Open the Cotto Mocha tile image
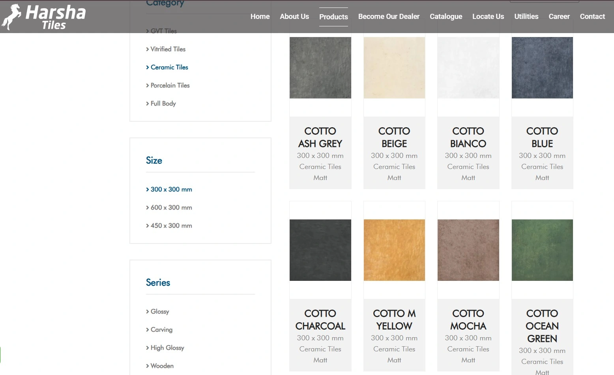 tap(468, 250)
